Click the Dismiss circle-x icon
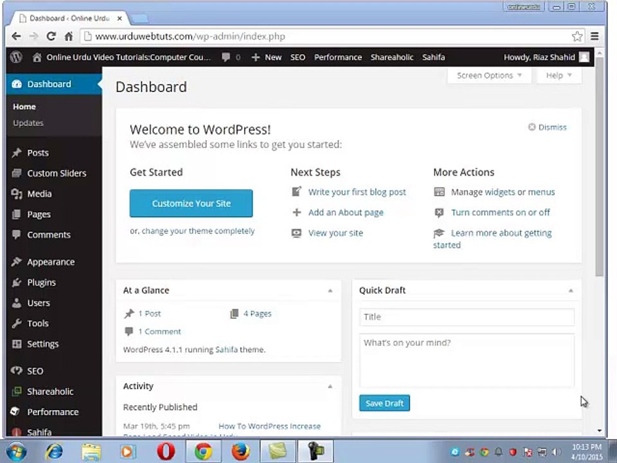617x463 pixels. click(532, 127)
